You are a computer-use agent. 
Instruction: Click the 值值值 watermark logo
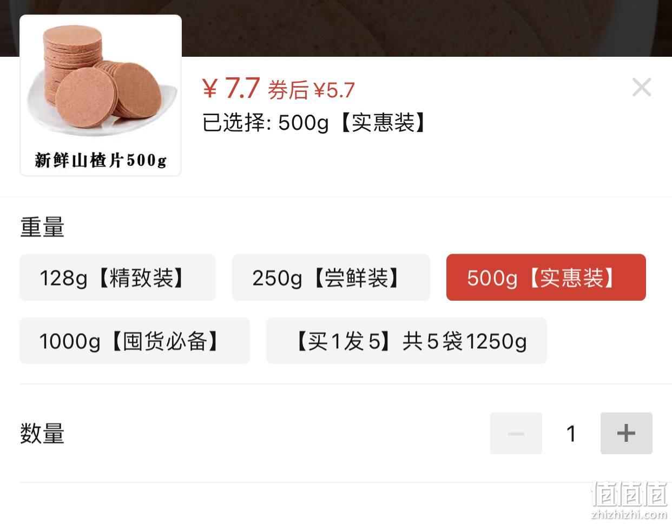tap(630, 493)
